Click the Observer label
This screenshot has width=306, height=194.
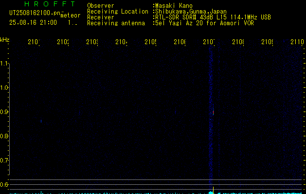point(101,6)
